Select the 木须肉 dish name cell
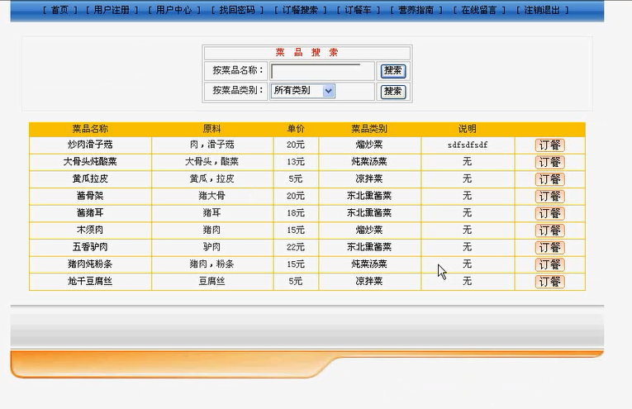 coord(90,230)
